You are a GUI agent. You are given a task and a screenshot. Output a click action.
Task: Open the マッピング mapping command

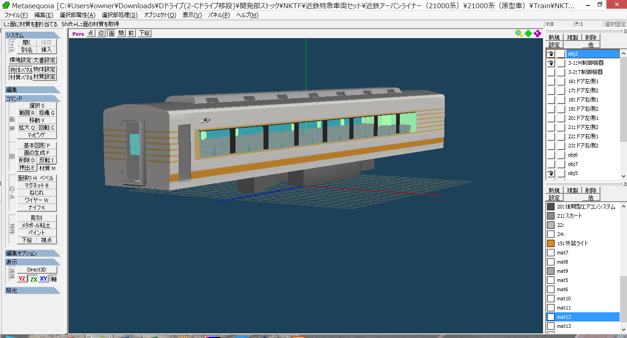[37, 135]
